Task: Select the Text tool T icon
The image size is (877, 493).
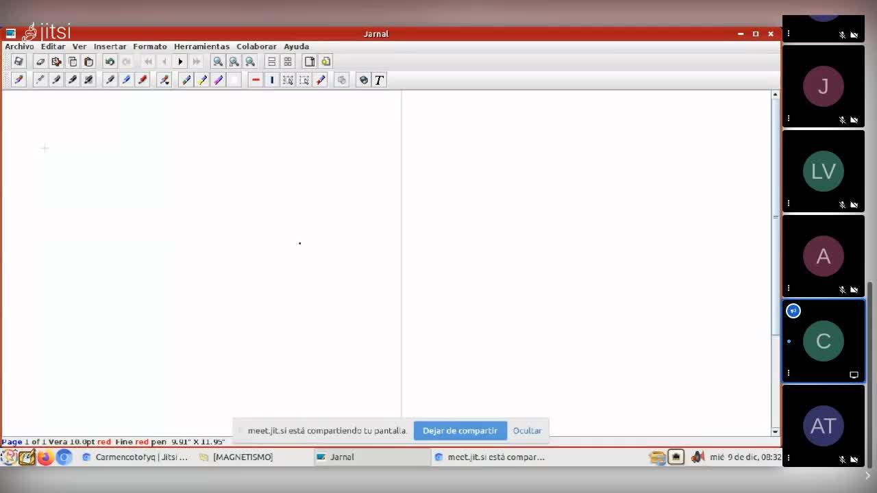Action: point(379,80)
